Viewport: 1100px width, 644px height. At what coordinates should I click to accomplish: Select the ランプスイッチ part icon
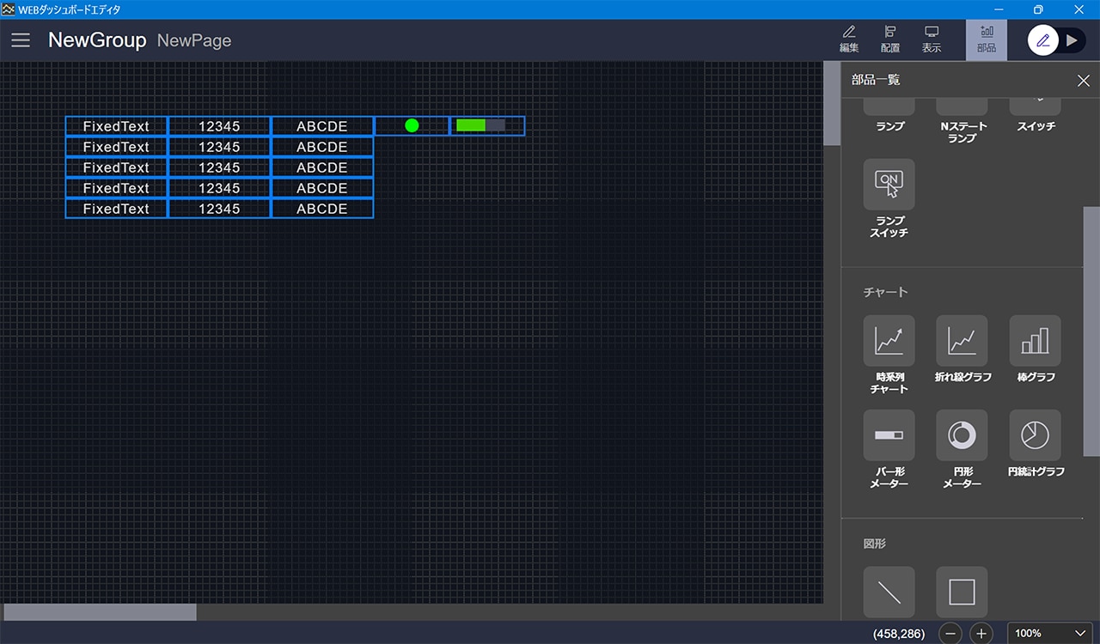[889, 185]
